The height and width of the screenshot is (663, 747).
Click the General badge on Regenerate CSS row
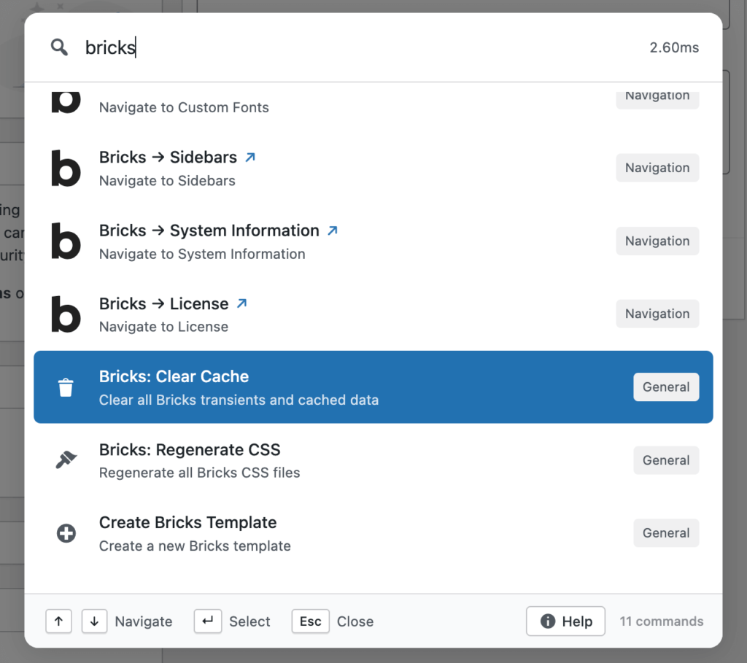coord(666,460)
